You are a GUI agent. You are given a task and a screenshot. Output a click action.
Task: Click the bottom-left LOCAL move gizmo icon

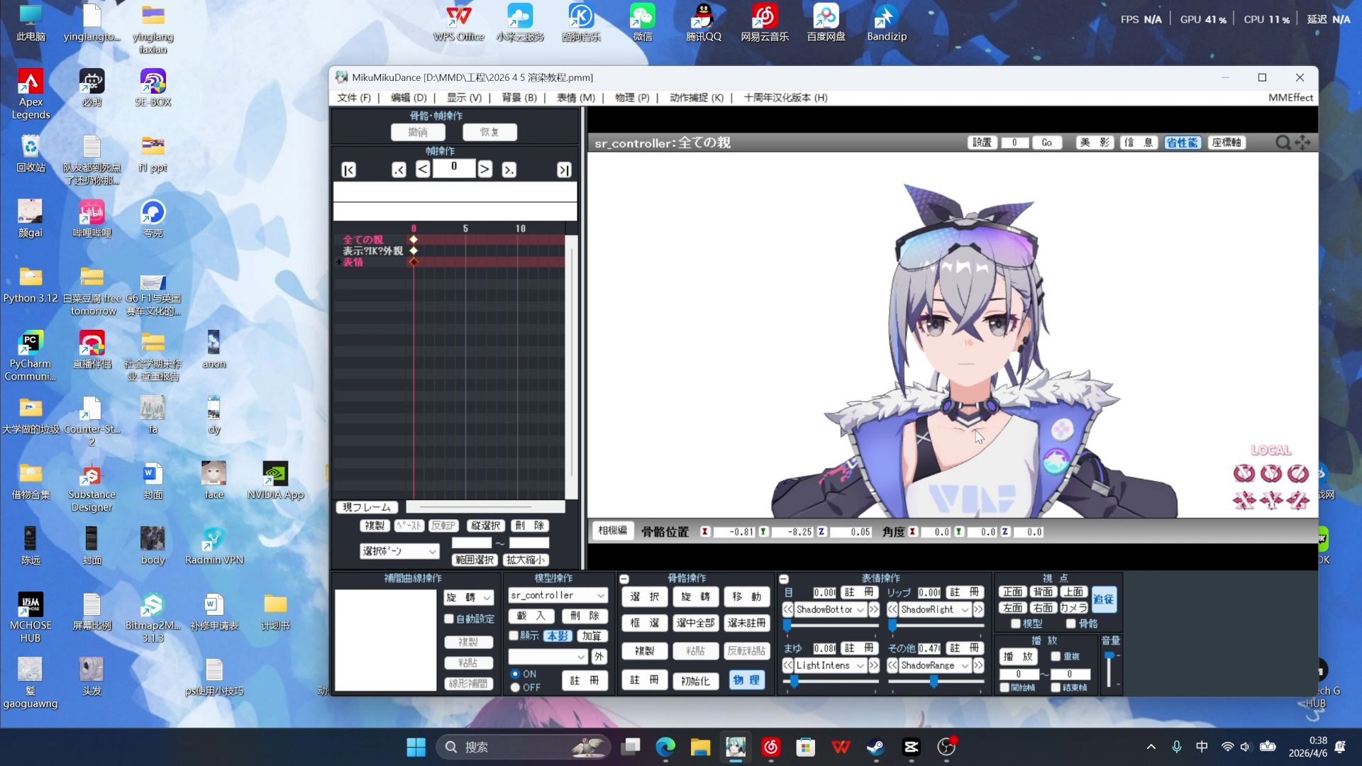pos(1244,501)
